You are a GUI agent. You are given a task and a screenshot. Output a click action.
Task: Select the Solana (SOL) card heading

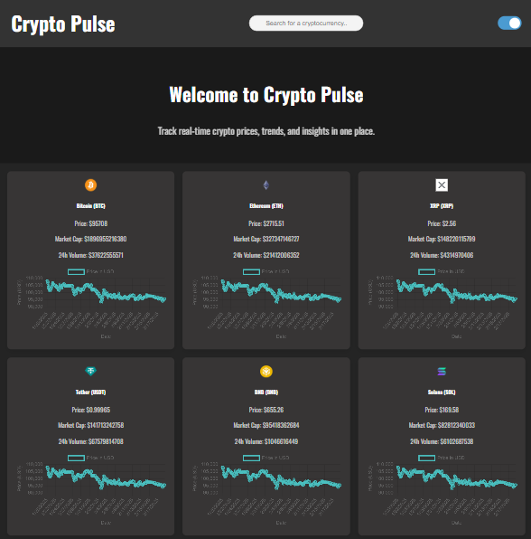click(x=442, y=392)
